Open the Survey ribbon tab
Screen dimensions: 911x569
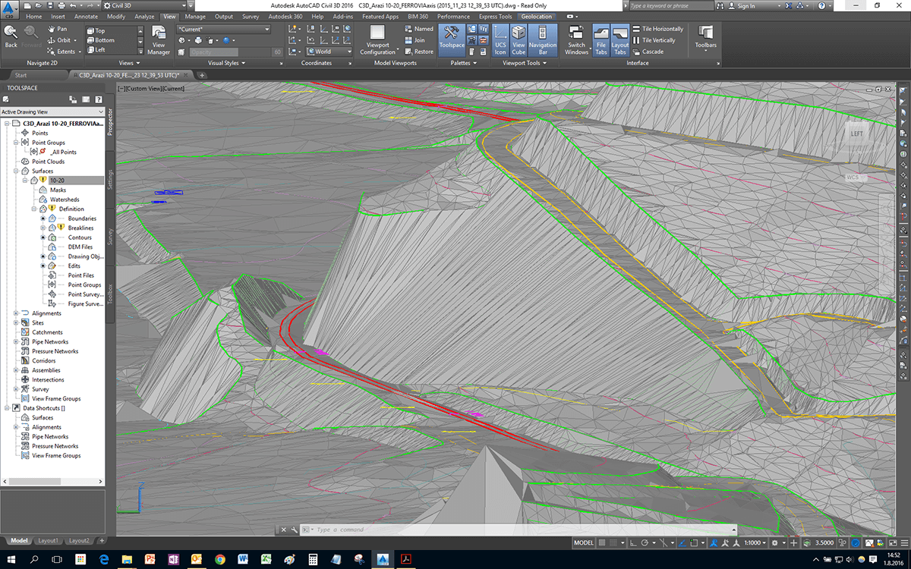[250, 16]
